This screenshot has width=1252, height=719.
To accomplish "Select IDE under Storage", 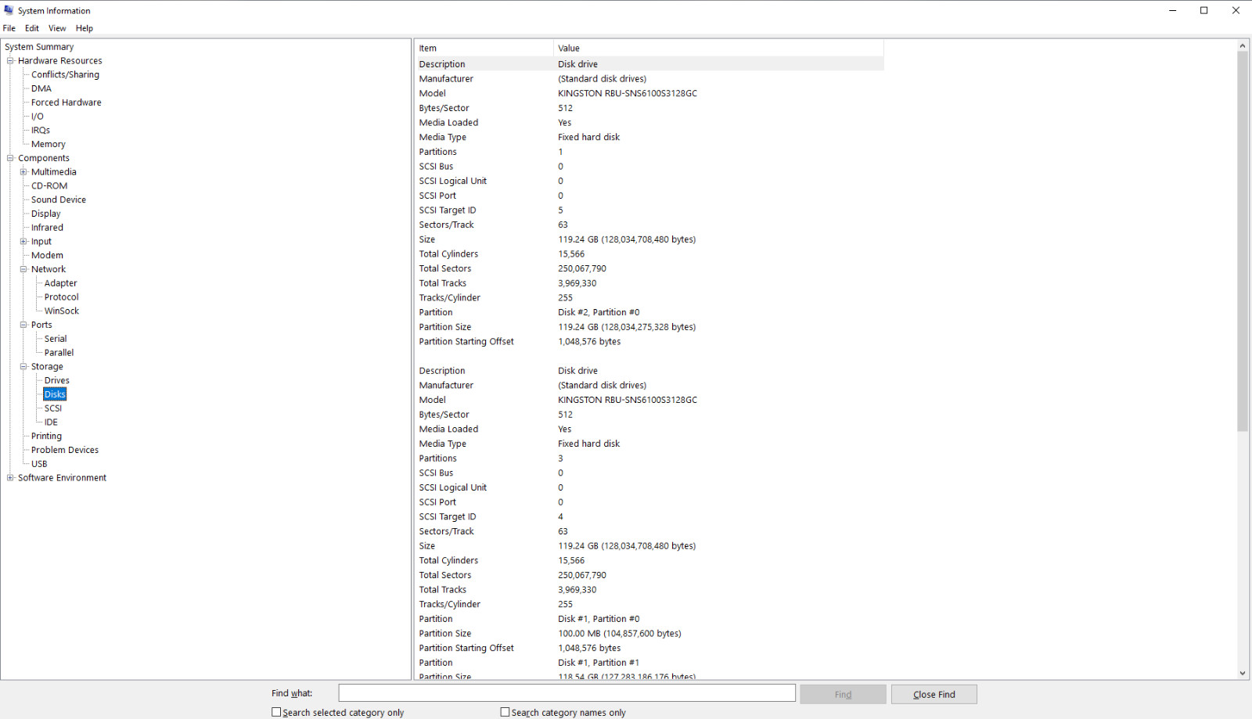I will [51, 422].
